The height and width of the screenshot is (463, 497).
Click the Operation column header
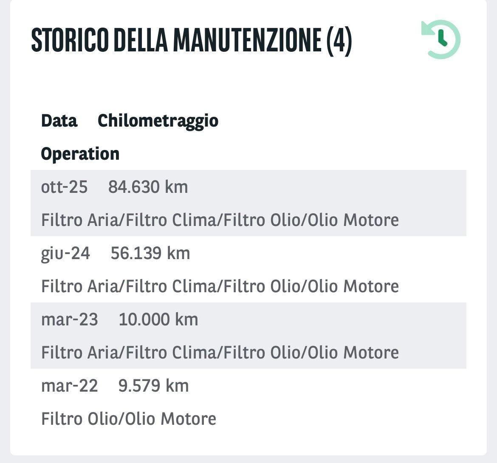coord(80,154)
